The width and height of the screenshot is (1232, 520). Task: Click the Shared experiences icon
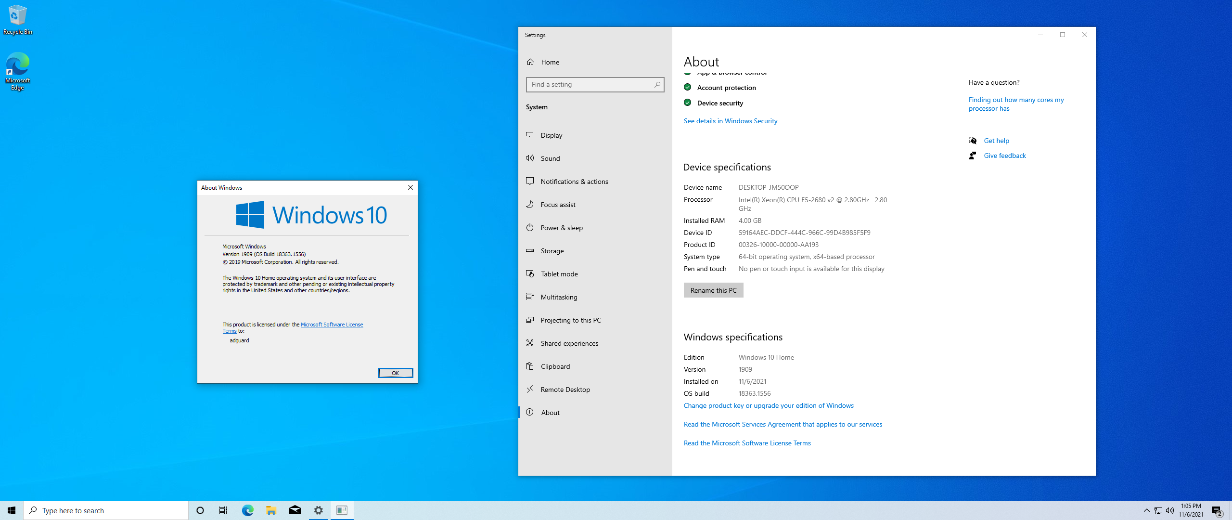pyautogui.click(x=530, y=343)
